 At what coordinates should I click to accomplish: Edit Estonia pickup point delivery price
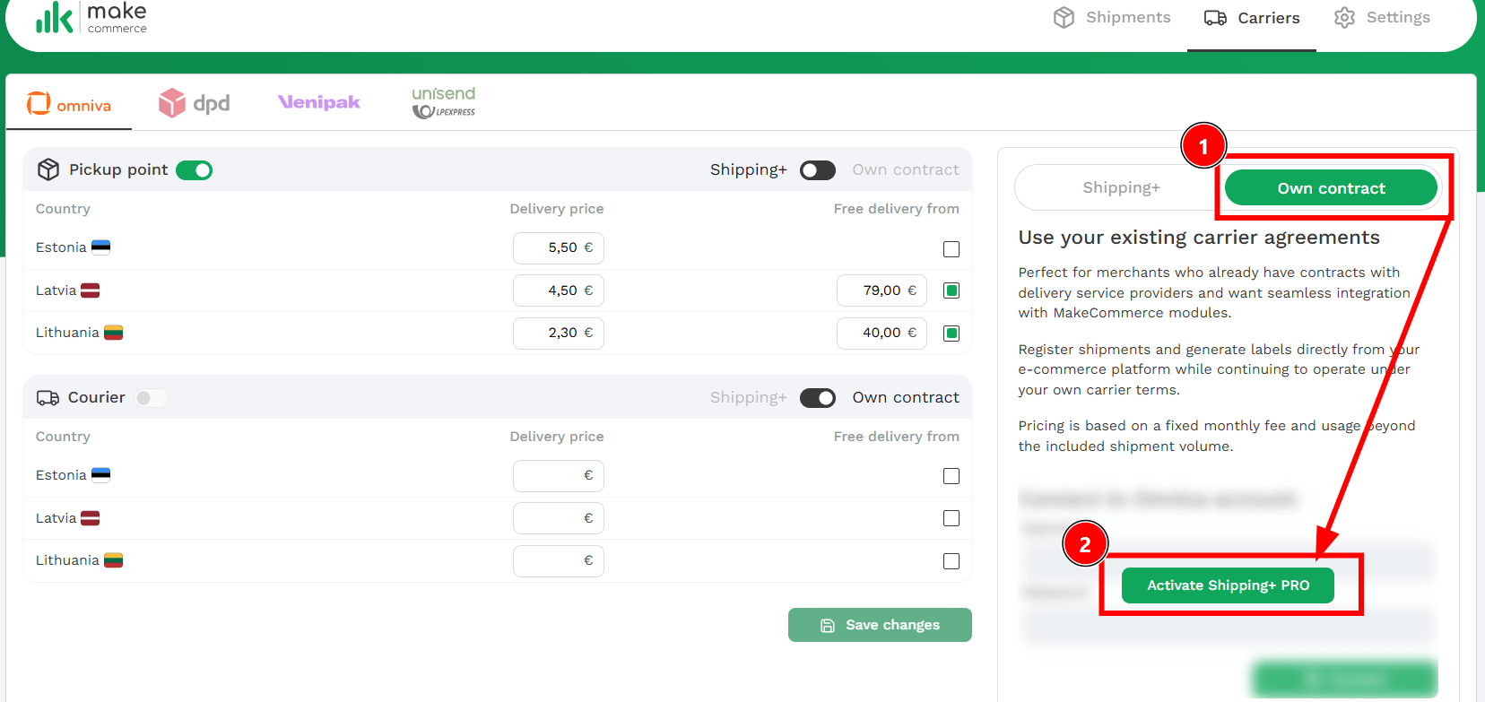[x=558, y=248]
